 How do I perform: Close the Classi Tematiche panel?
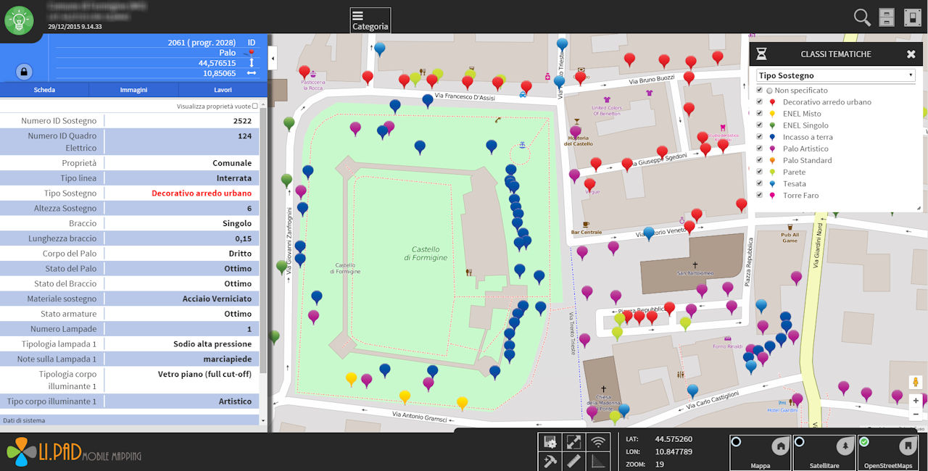tap(911, 54)
